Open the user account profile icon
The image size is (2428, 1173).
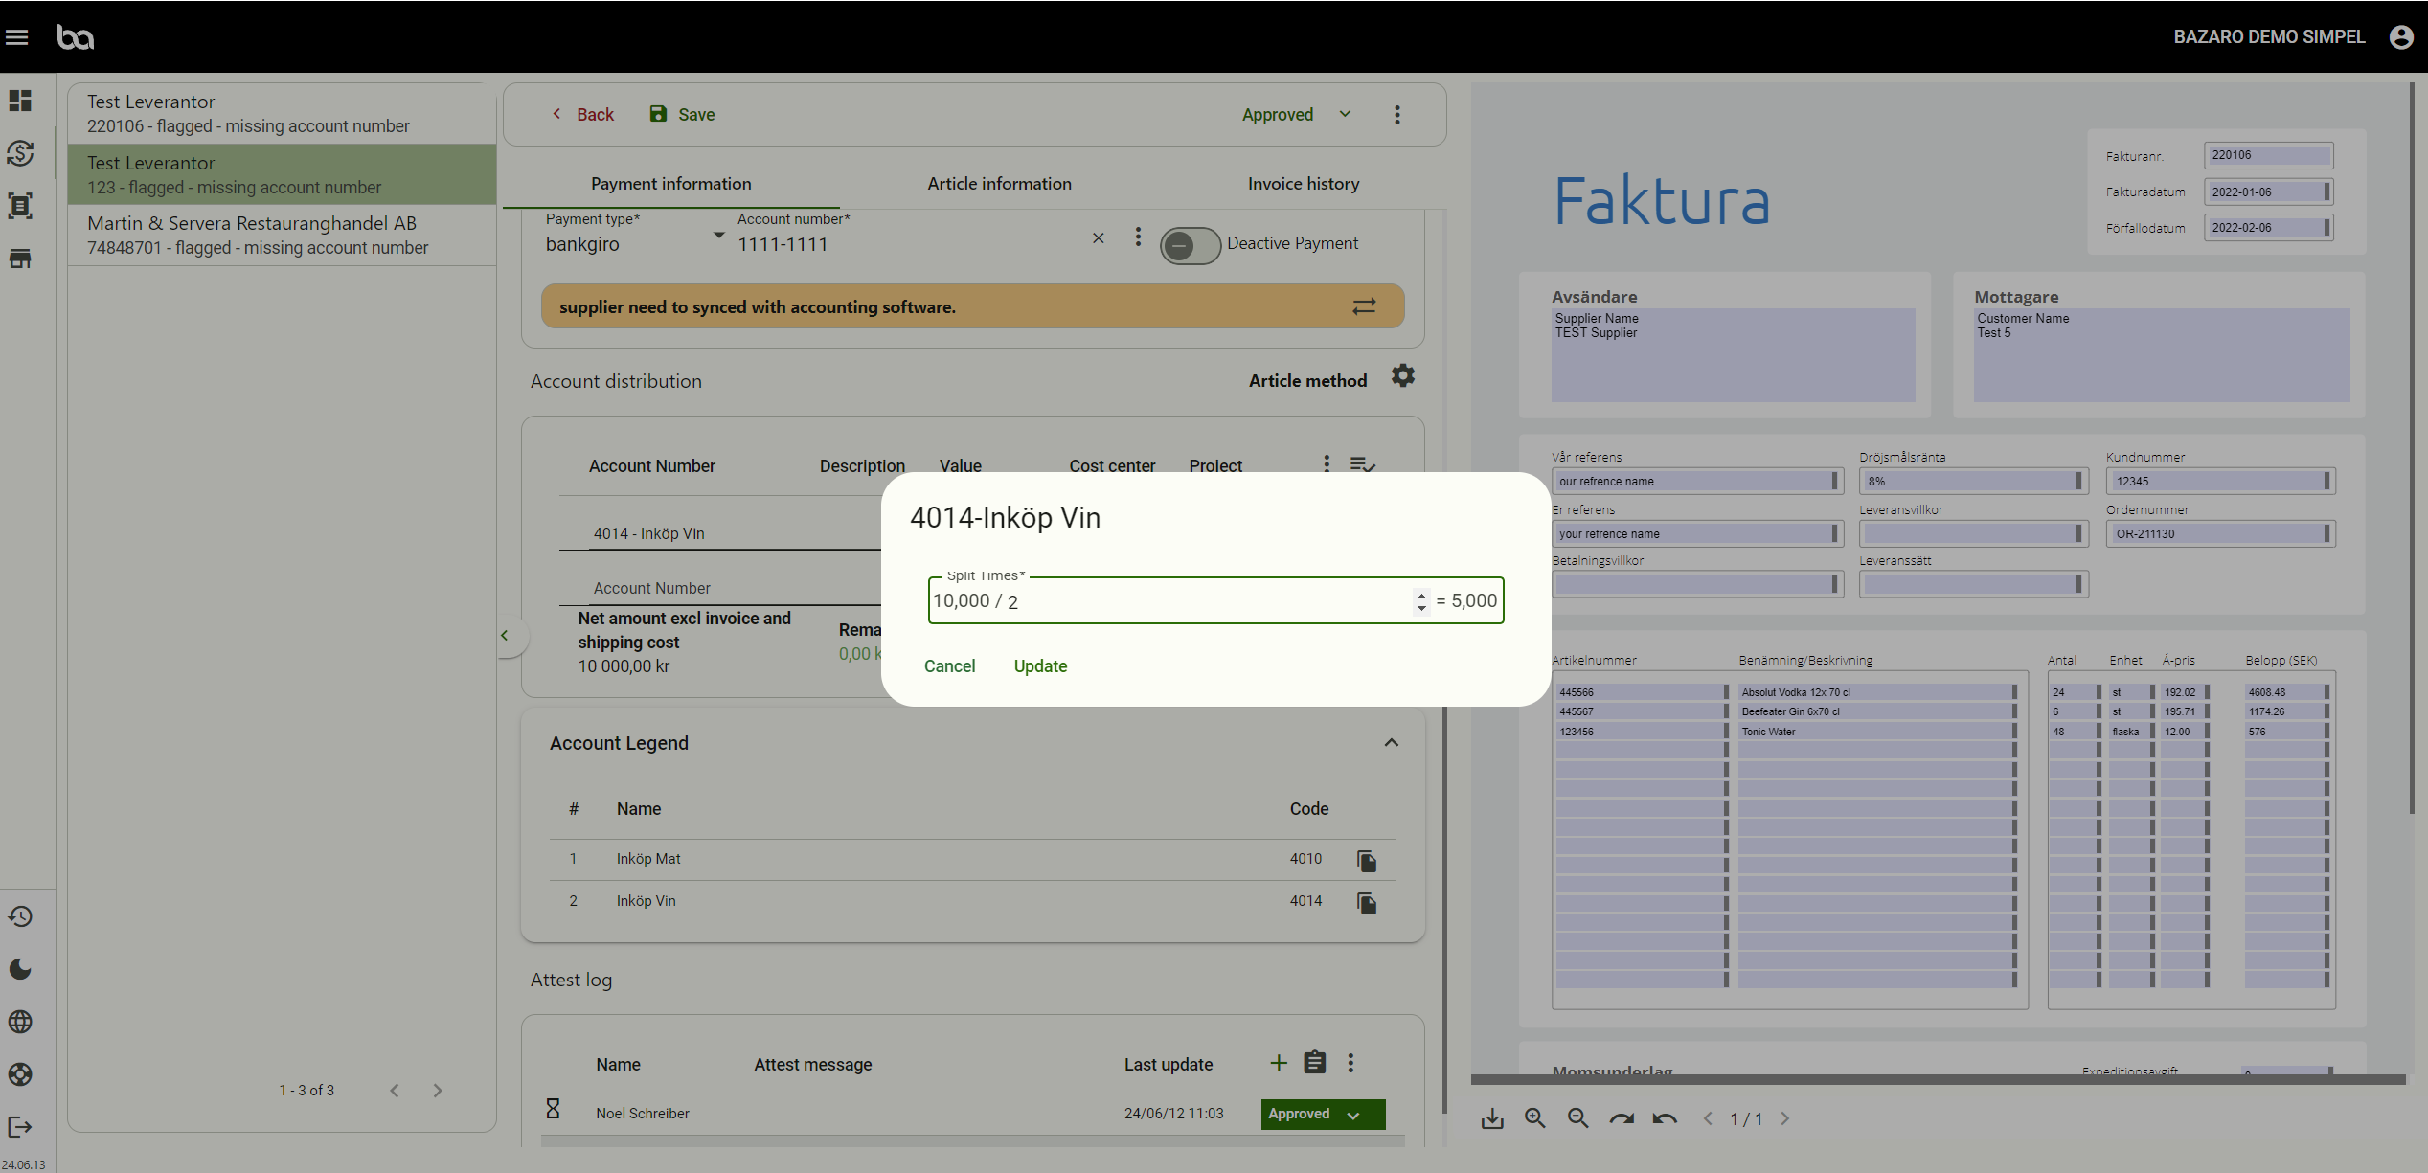2400,36
